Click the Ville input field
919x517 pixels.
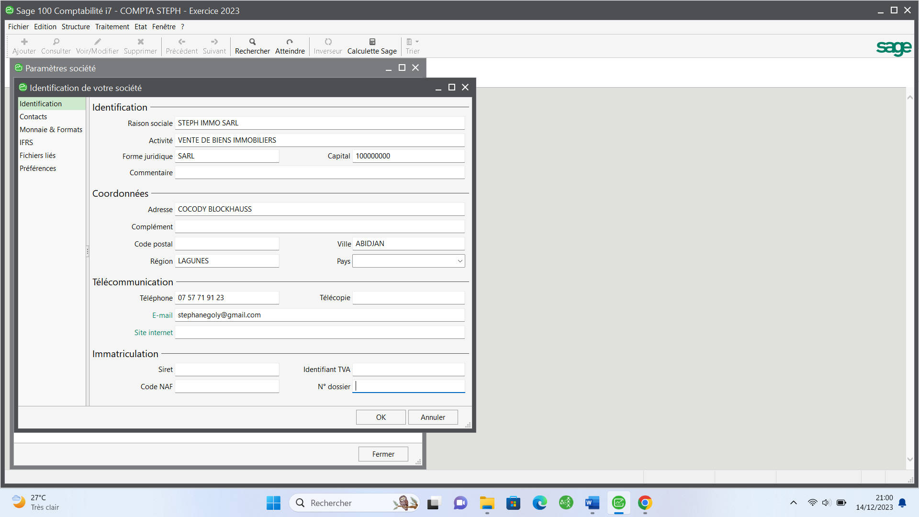408,244
